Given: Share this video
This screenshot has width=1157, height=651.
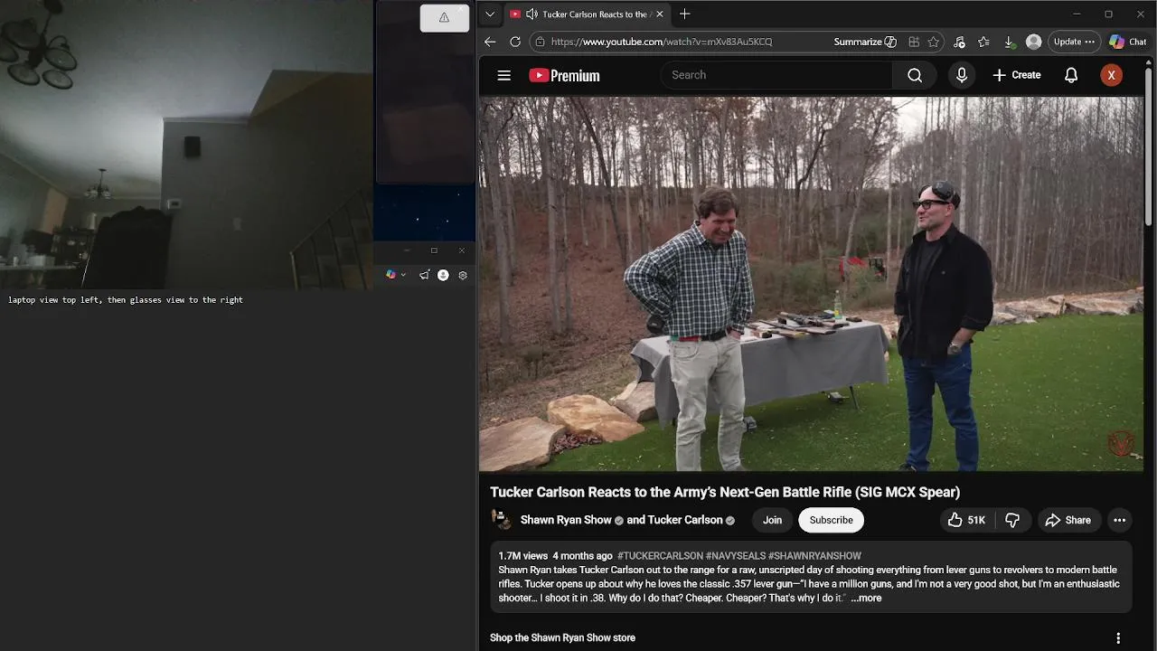Looking at the screenshot, I should coord(1068,520).
